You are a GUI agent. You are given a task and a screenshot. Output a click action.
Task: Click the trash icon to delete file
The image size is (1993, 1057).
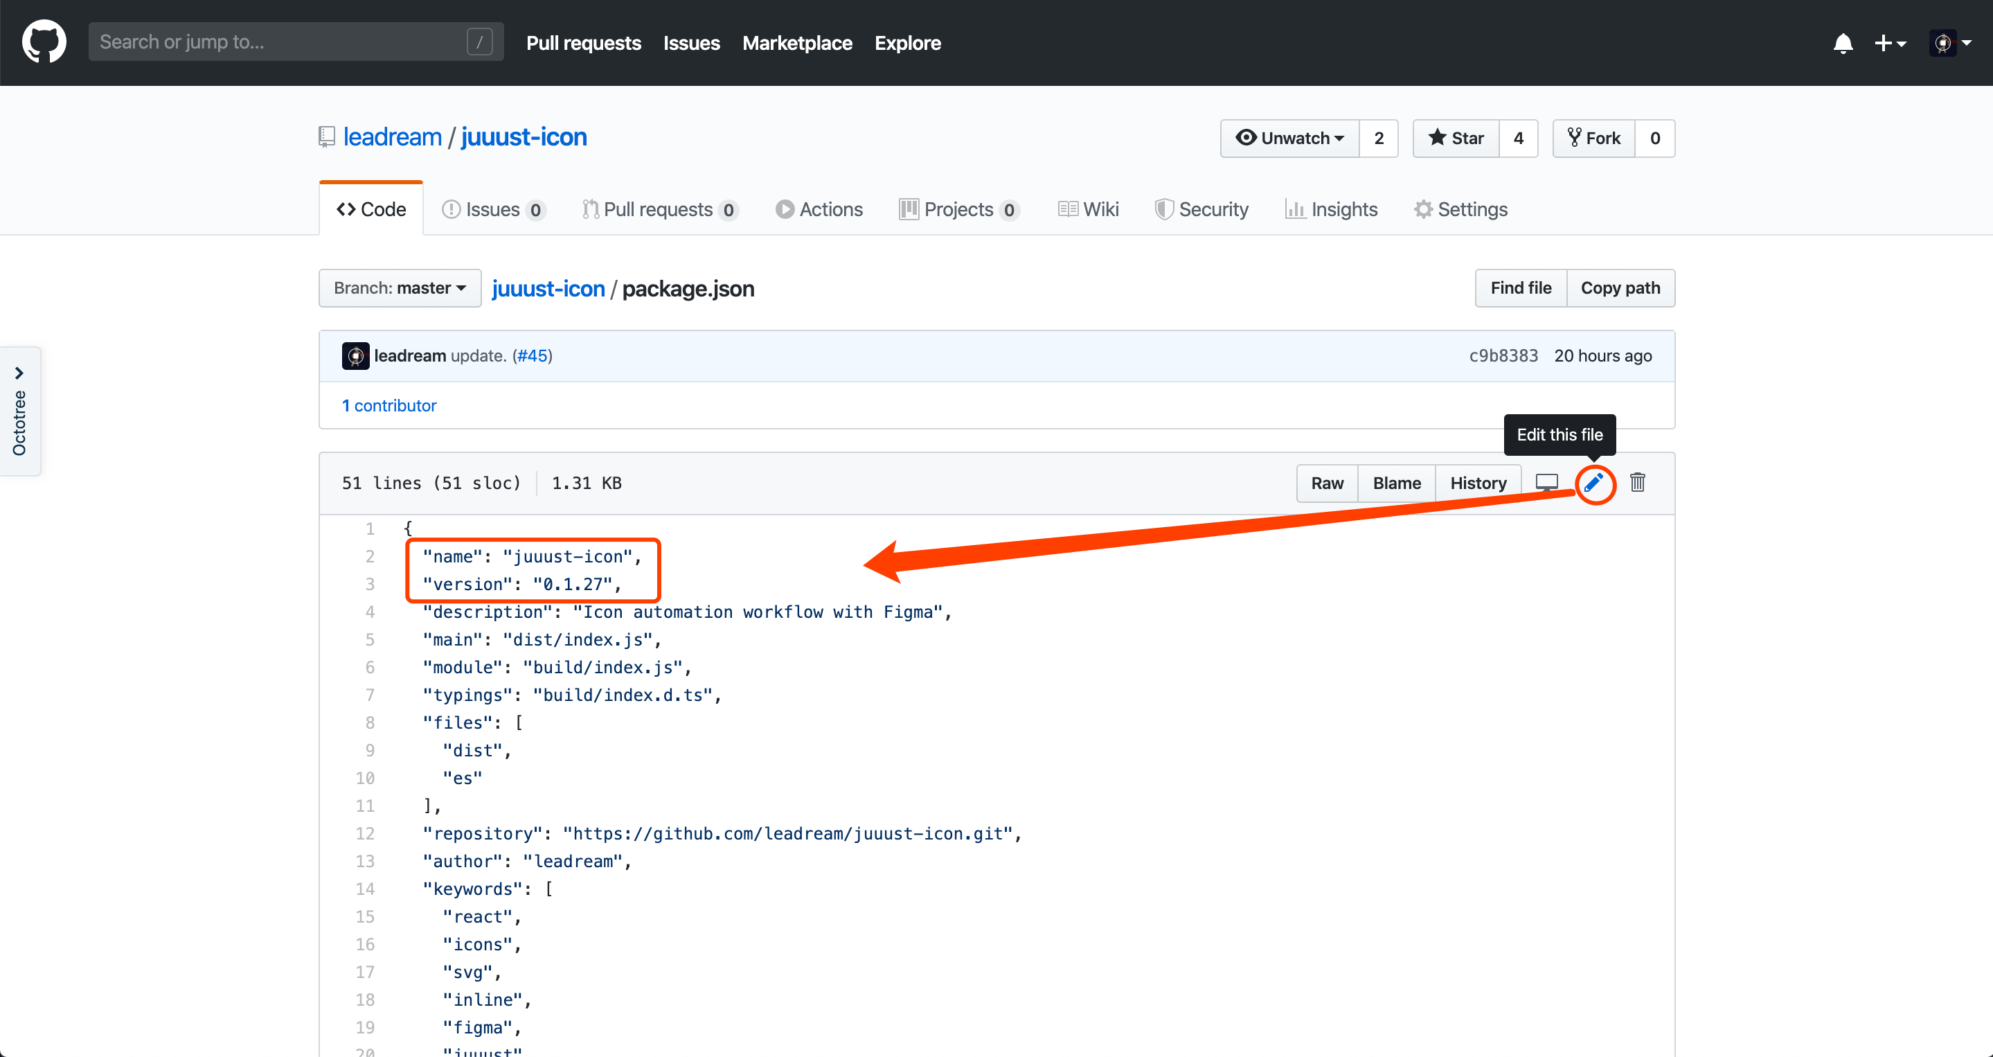1637,483
